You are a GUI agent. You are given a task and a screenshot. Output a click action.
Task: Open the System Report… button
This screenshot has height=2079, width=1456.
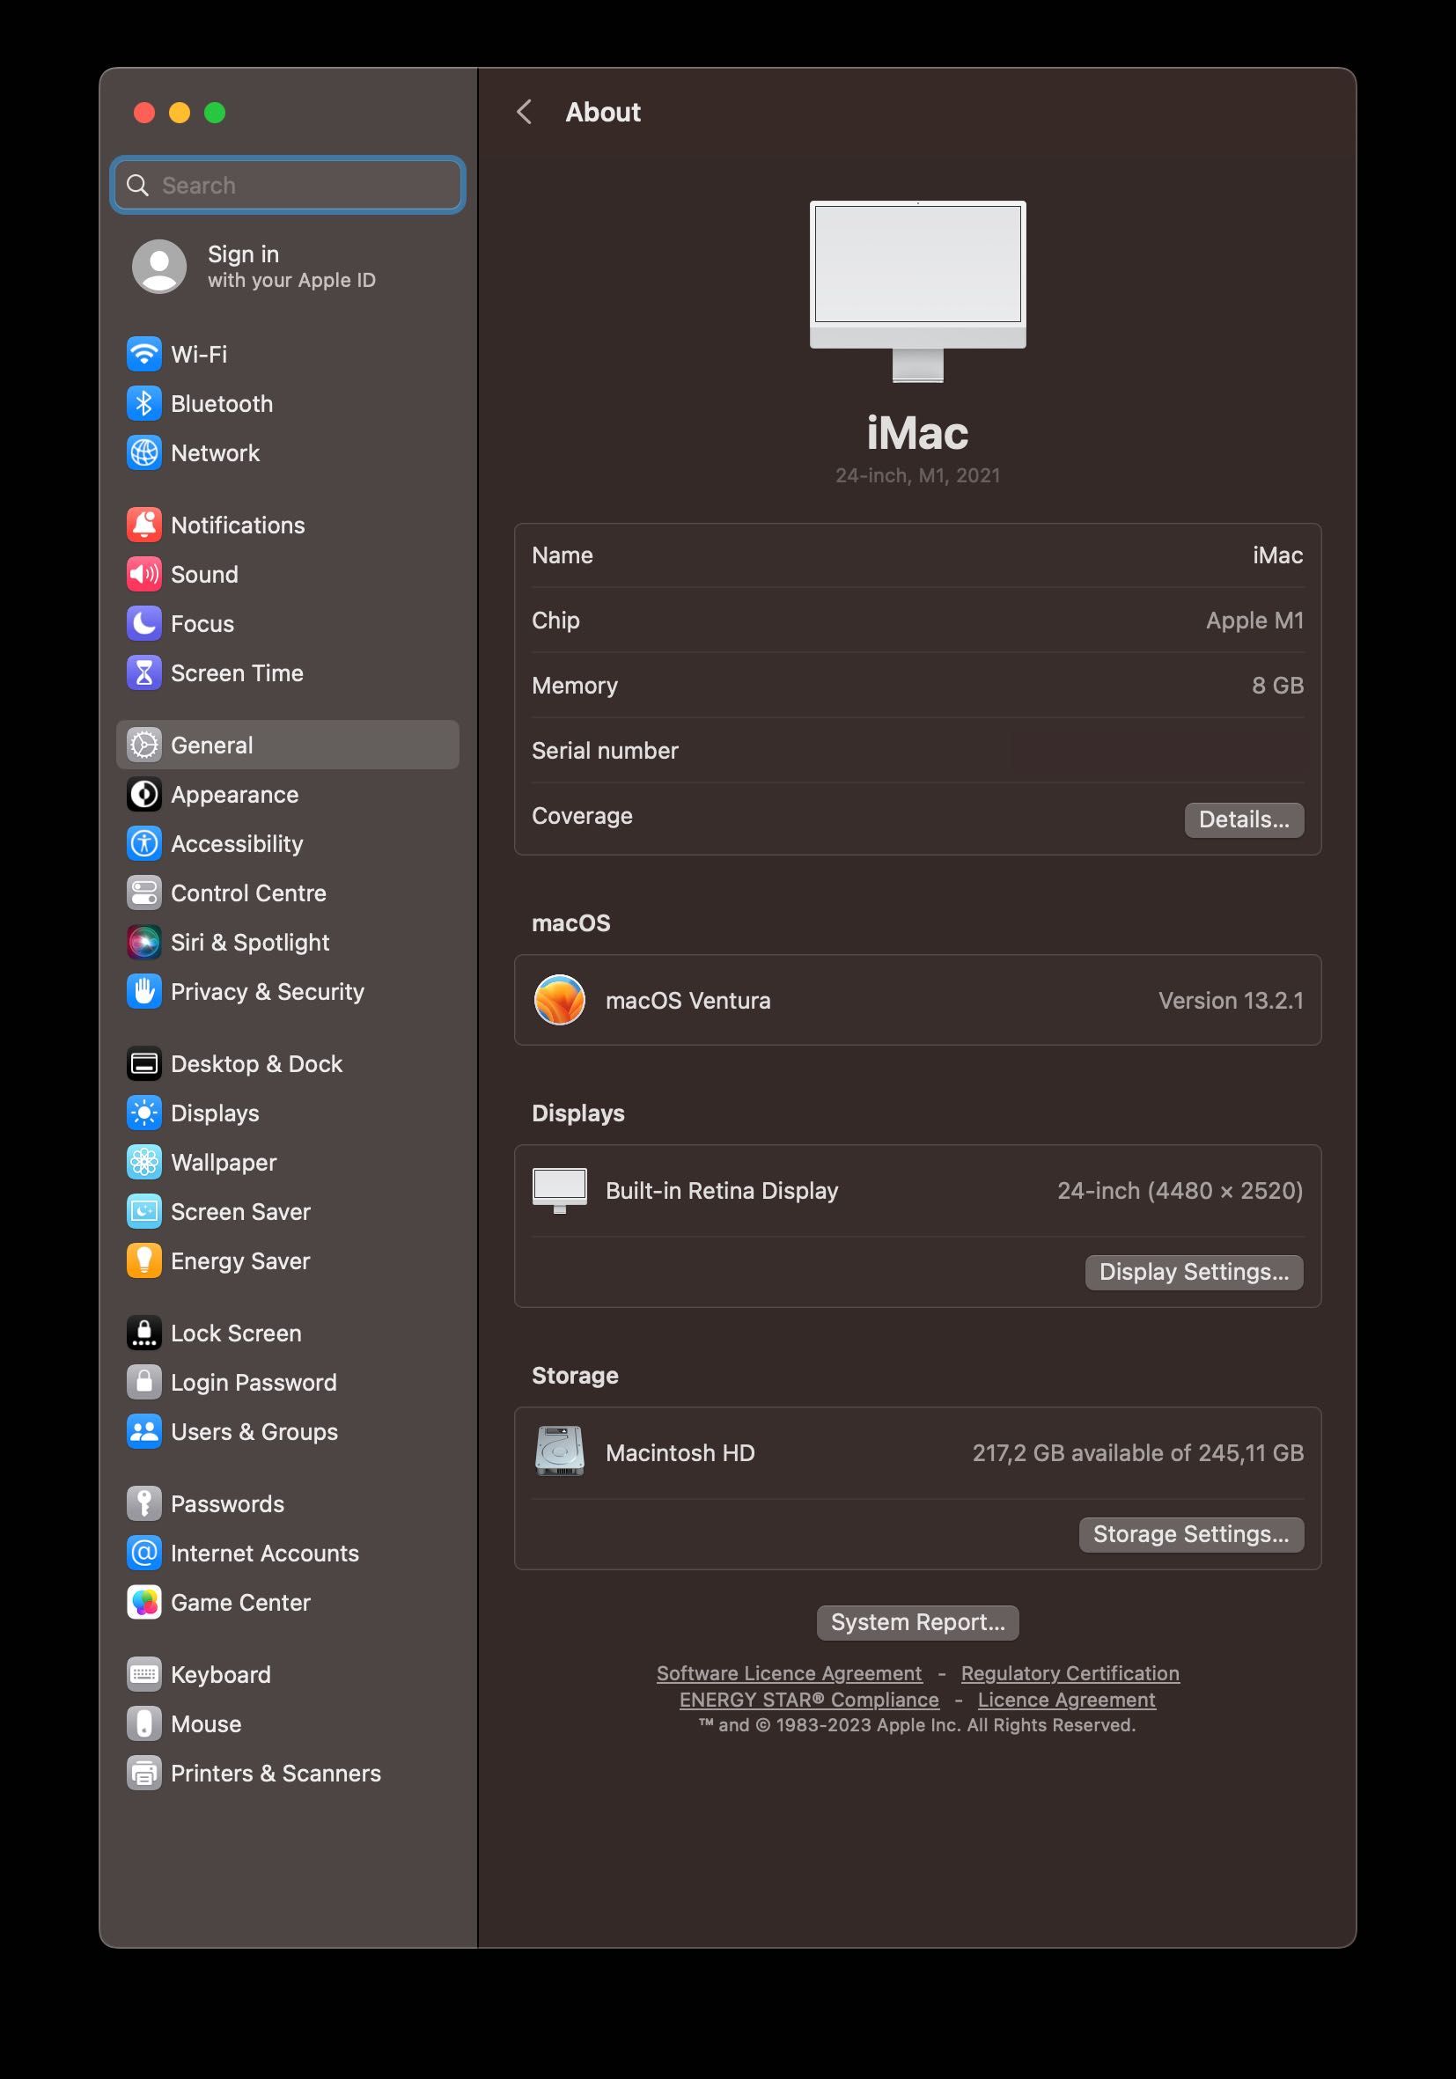click(x=918, y=1623)
